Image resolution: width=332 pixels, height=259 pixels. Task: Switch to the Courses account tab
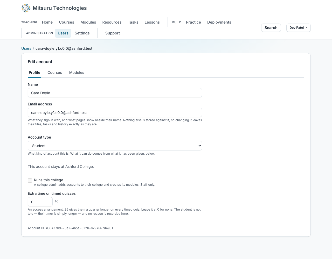[x=55, y=73]
